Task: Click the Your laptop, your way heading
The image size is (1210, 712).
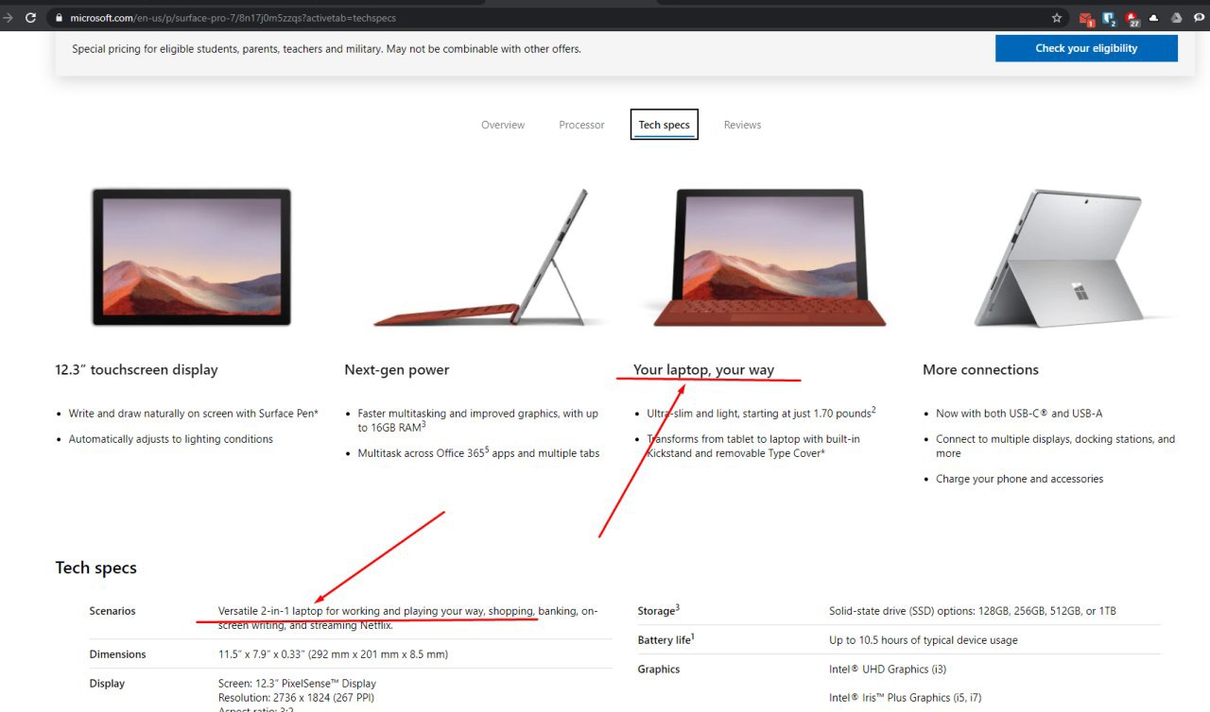Action: pos(703,369)
